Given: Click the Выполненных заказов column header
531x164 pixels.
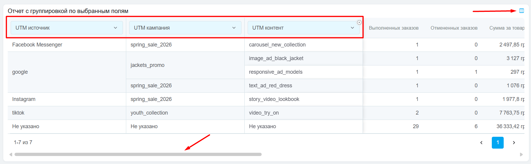Looking at the screenshot, I should (x=393, y=28).
